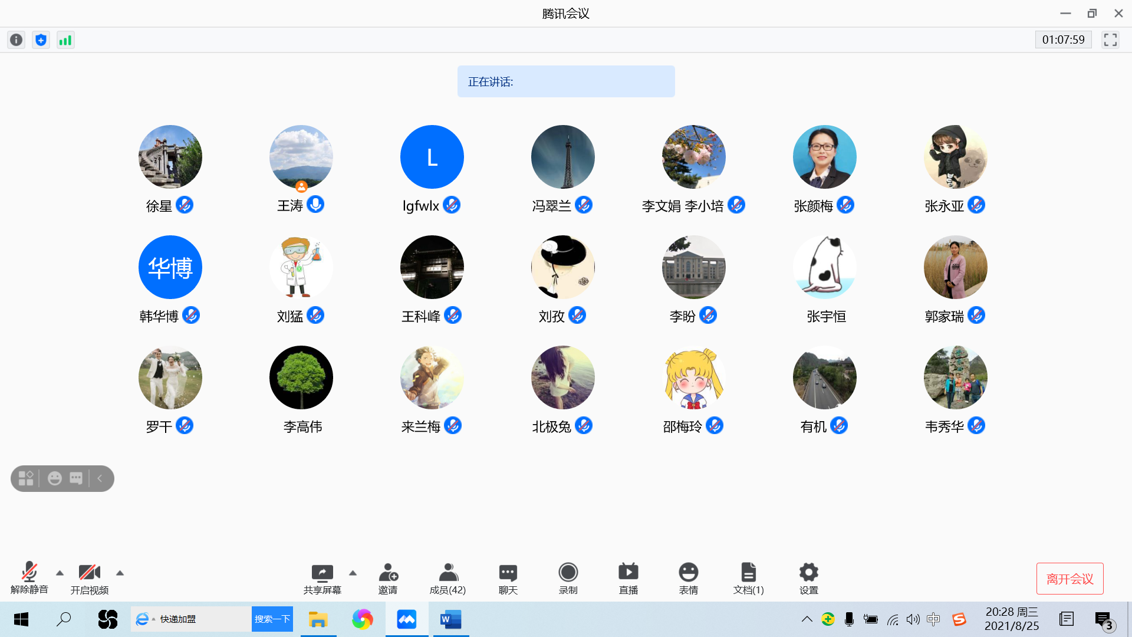This screenshot has width=1132, height=637.
Task: Expand share screen options arrow
Action: (353, 573)
